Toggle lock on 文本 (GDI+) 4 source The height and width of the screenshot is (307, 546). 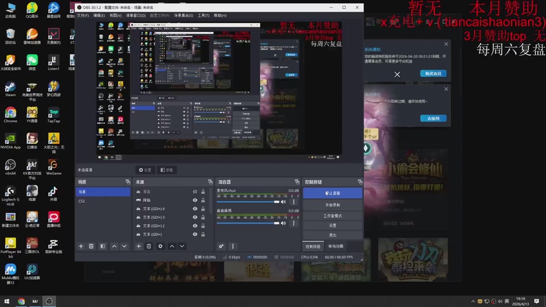pyautogui.click(x=203, y=209)
